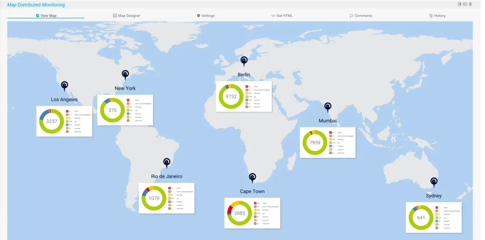
Task: Click the Mumbai 7959 donut chart
Action: pos(315,143)
